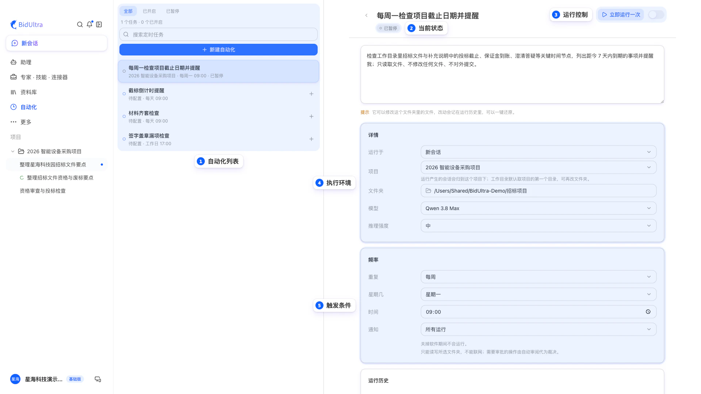Click the BidUltra logo icon
This screenshot has width=701, height=394.
pyautogui.click(x=14, y=24)
